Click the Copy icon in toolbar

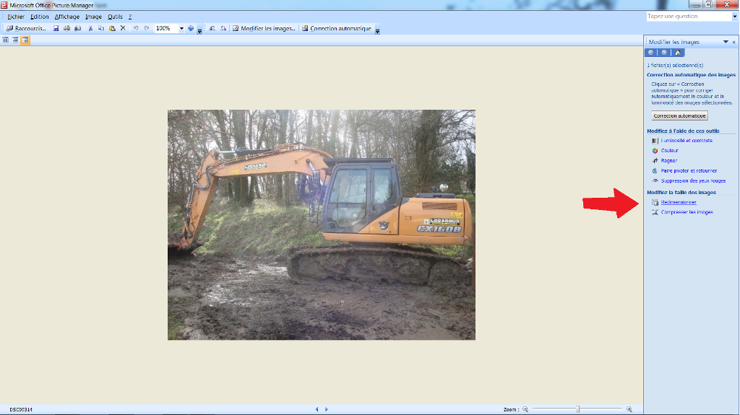101,28
